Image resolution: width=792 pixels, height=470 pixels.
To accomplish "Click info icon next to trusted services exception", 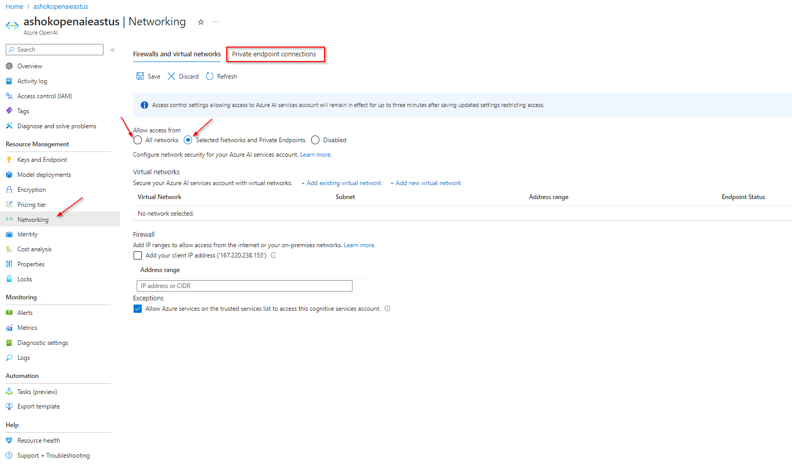I will [x=387, y=309].
